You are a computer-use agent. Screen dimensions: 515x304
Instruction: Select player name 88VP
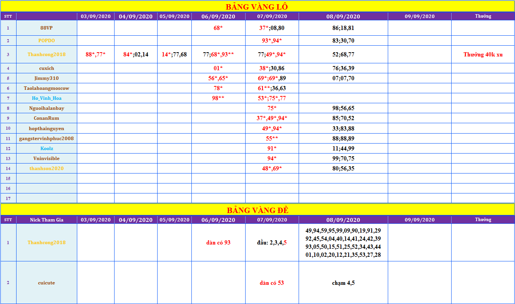click(47, 28)
